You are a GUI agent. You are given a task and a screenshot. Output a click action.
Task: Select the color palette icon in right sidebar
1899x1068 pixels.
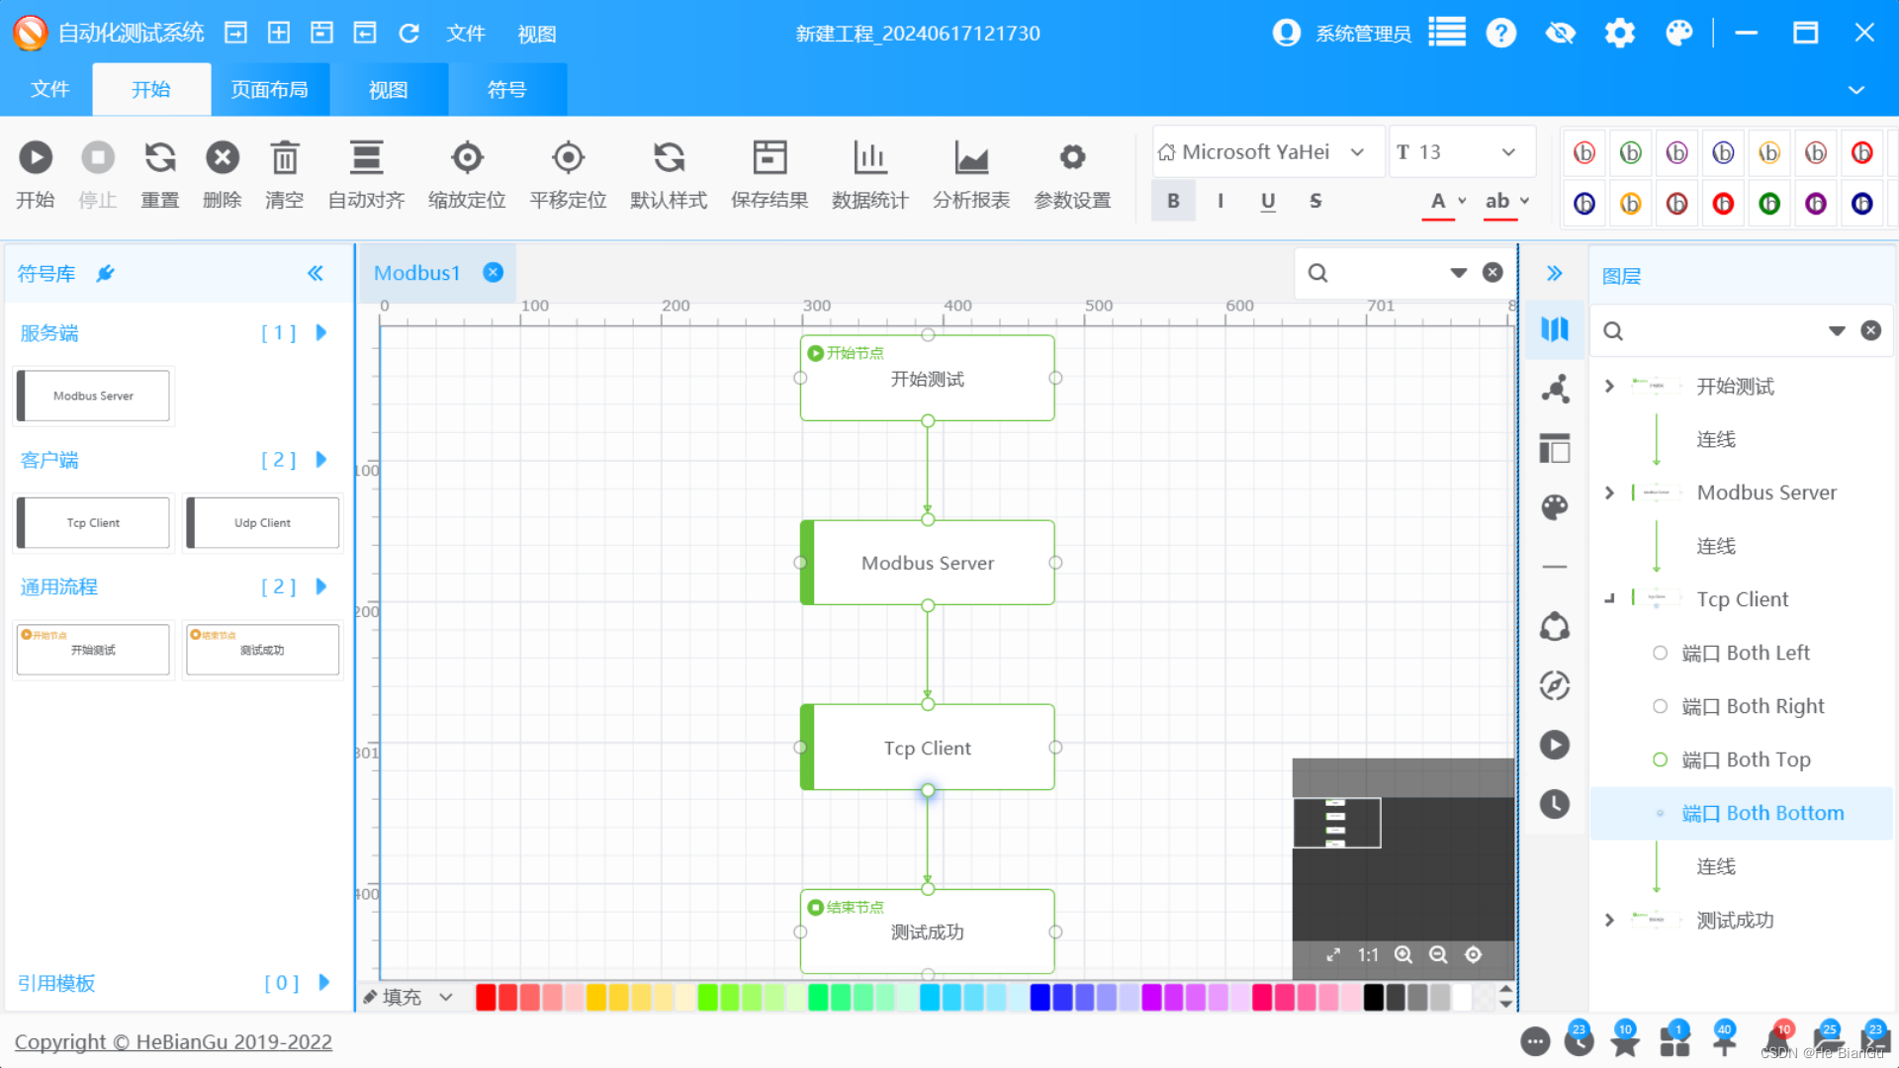(1554, 506)
